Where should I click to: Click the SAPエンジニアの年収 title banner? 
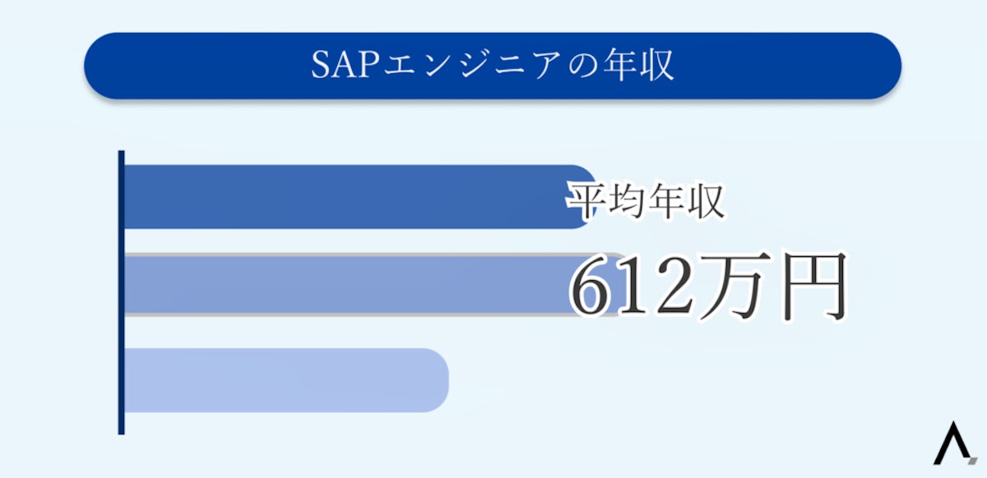(x=492, y=66)
